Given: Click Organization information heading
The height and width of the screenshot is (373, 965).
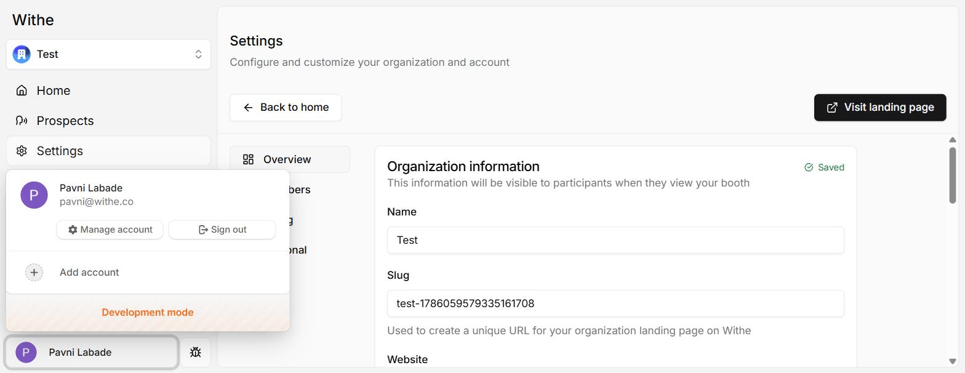Looking at the screenshot, I should 463,166.
